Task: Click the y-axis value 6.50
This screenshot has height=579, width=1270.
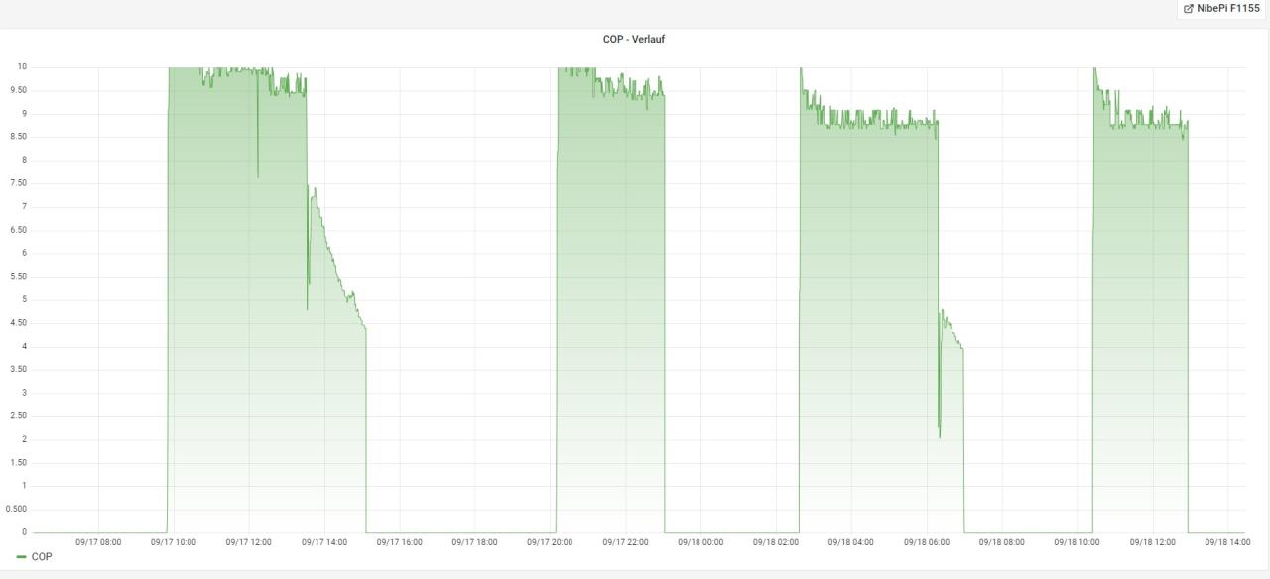Action: (19, 230)
